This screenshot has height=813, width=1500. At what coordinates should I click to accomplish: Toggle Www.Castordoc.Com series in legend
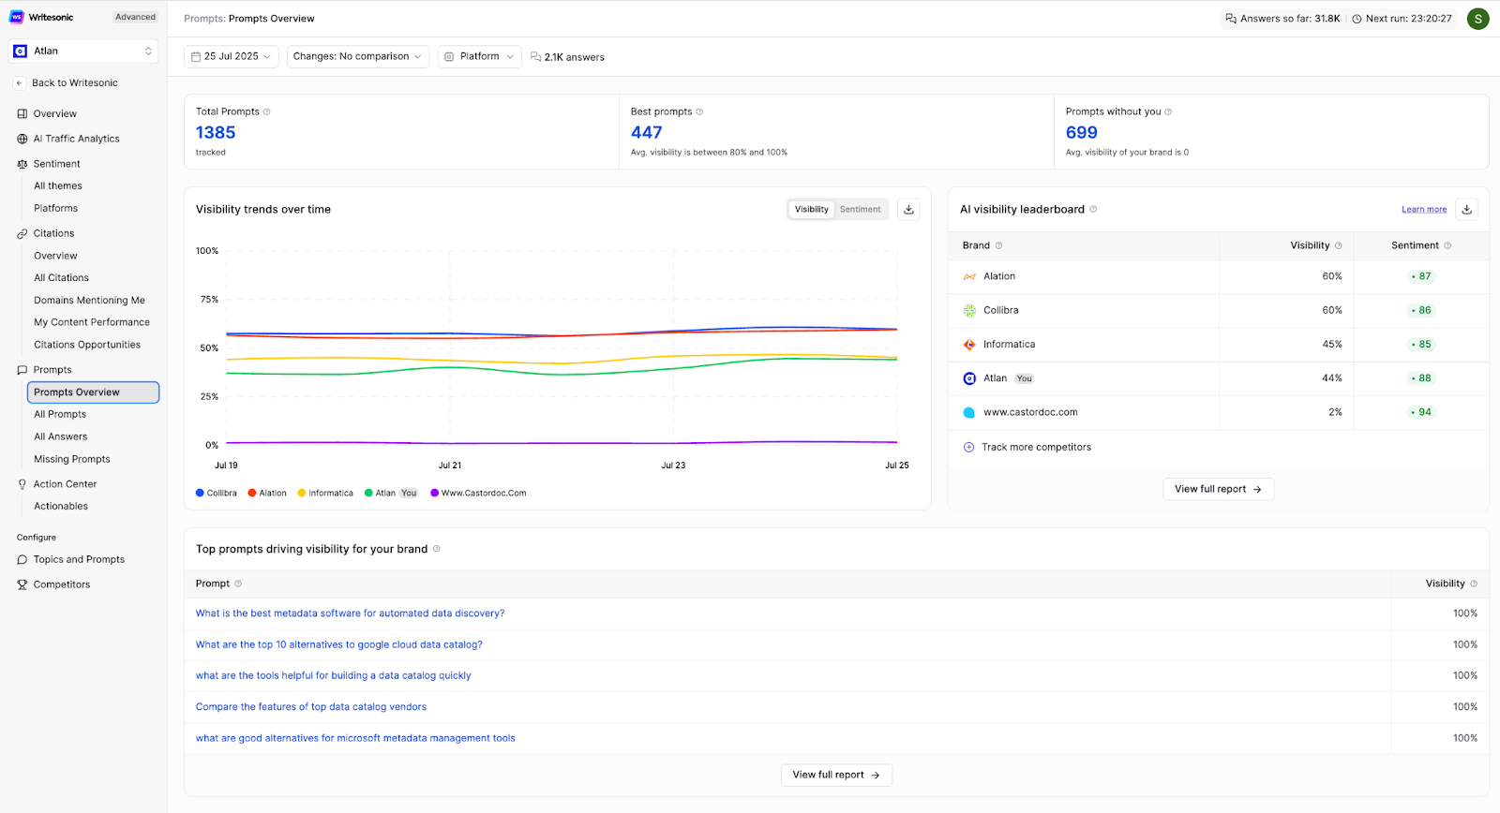478,493
